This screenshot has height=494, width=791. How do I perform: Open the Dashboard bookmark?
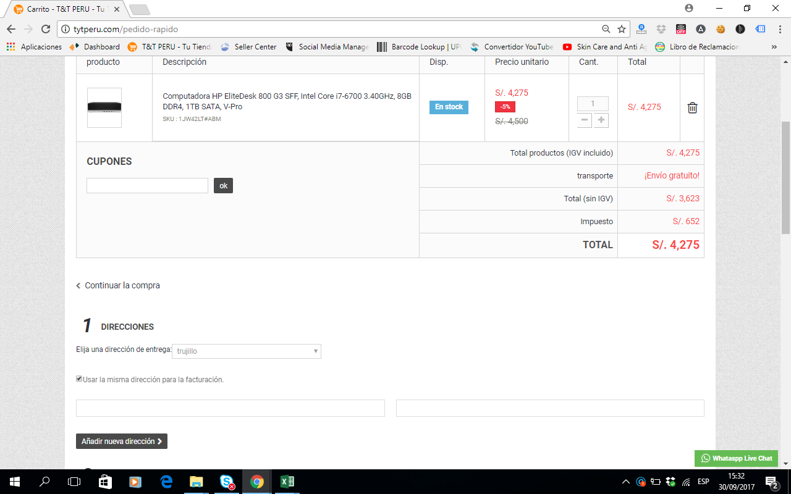pos(95,47)
